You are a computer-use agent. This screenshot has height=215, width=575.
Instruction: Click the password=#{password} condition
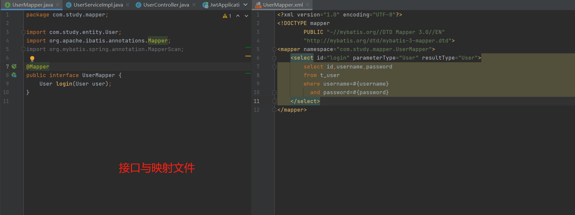(356, 93)
